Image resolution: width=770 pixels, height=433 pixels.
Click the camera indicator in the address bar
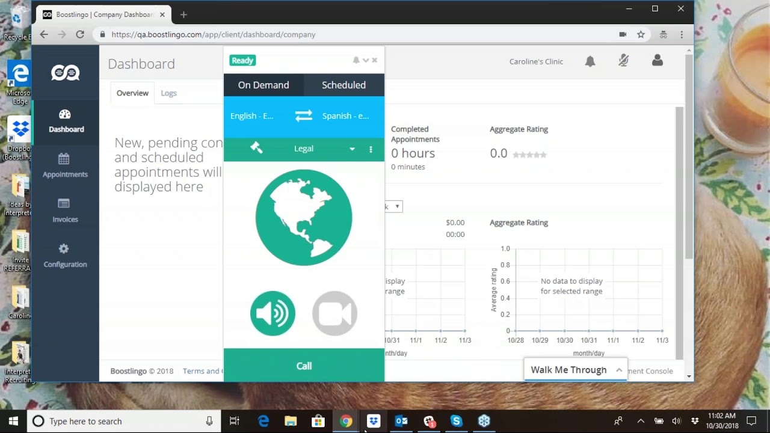point(623,34)
